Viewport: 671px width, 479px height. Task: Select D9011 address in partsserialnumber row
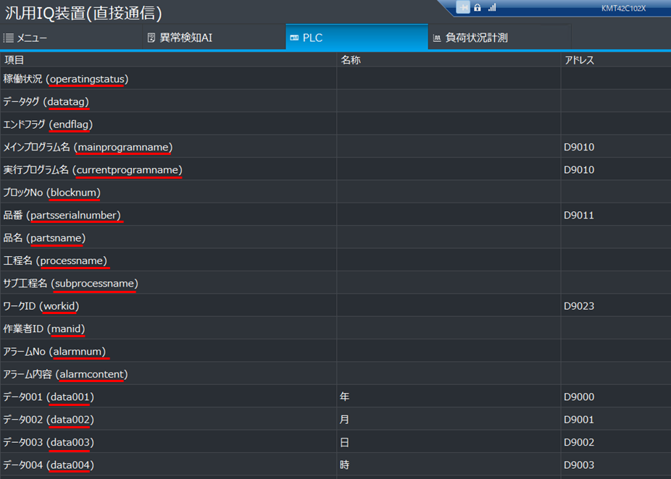pyautogui.click(x=579, y=215)
